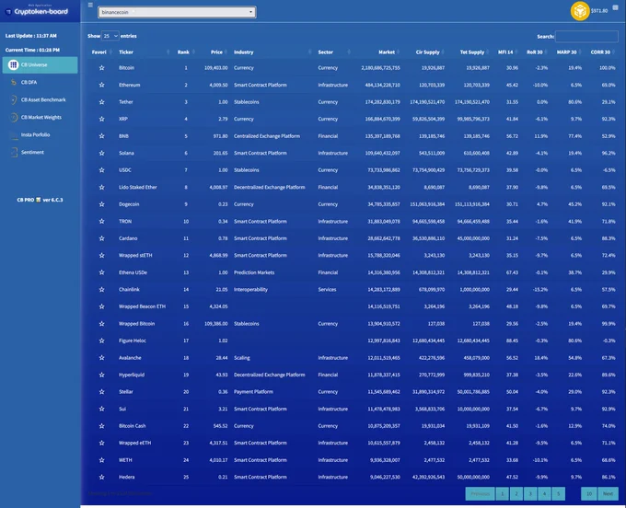Star the Hyperliquid row
Image resolution: width=626 pixels, height=508 pixels.
pos(102,375)
